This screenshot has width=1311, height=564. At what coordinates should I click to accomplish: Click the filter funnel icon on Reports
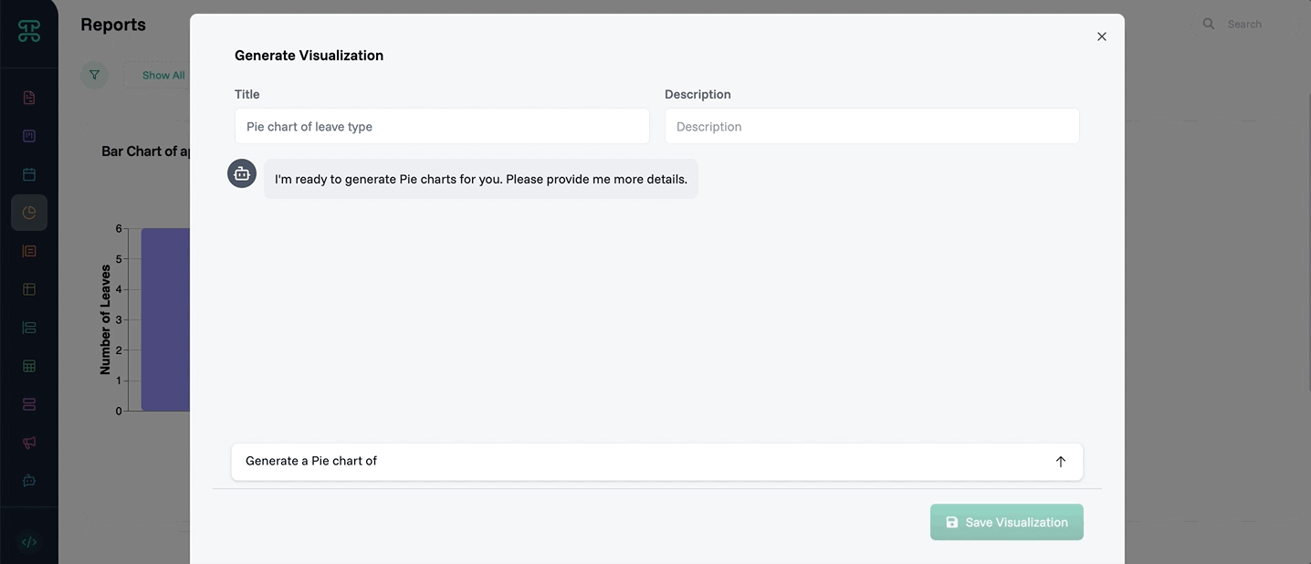click(94, 75)
